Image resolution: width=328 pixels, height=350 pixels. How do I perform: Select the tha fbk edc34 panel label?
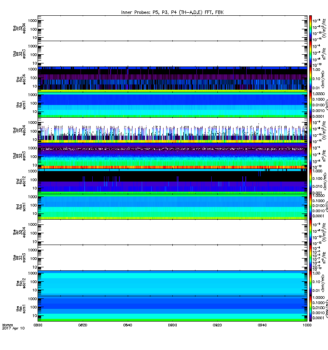click(x=21, y=79)
